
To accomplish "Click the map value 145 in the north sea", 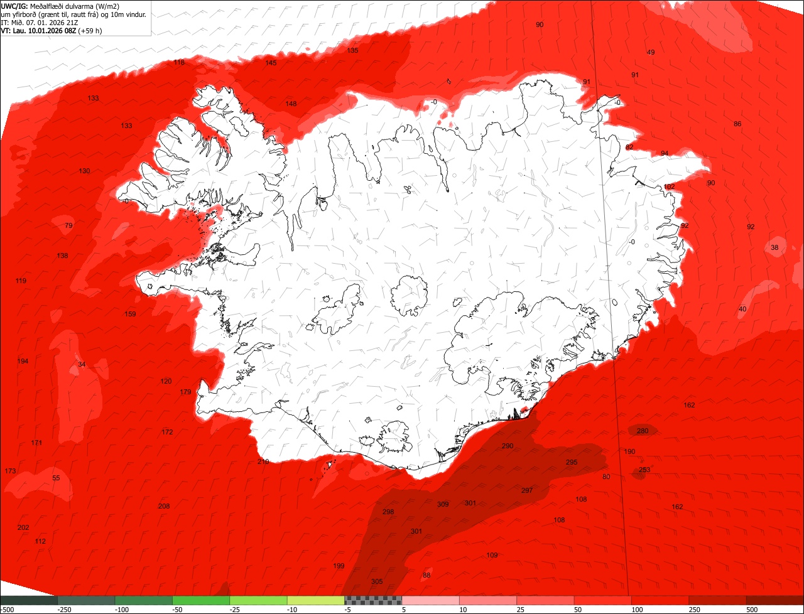I will (x=271, y=63).
